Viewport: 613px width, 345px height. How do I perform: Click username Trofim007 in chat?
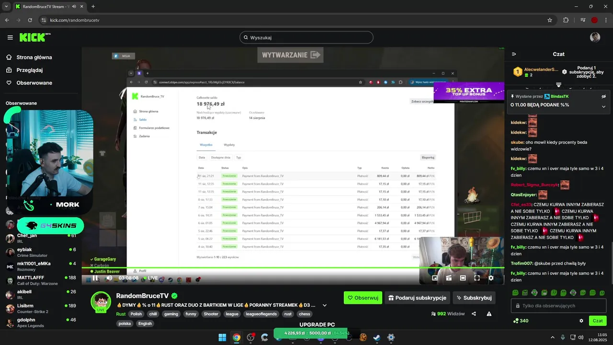[522, 264]
